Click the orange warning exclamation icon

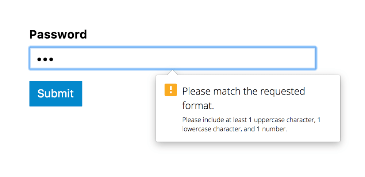click(170, 90)
